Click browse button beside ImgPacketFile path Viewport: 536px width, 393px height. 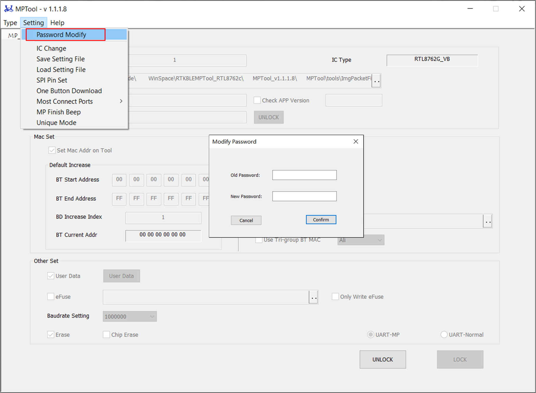376,81
